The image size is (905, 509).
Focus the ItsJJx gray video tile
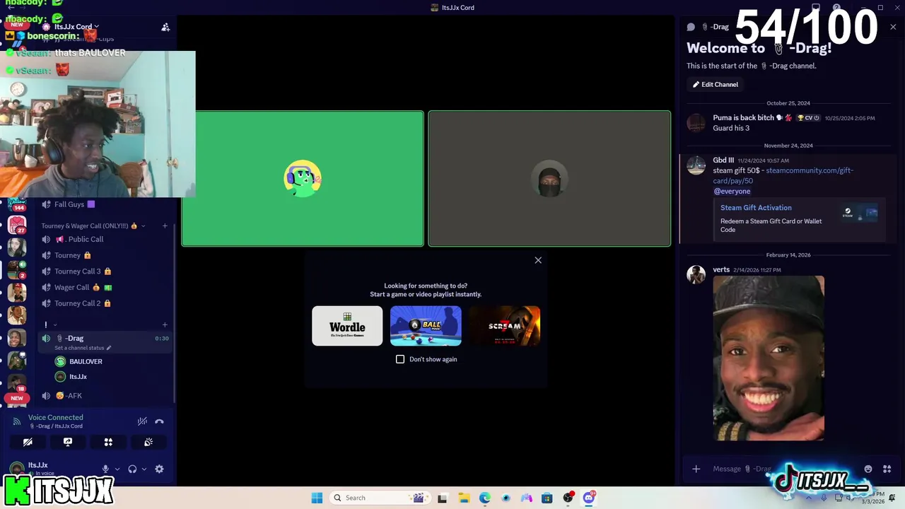coord(549,179)
